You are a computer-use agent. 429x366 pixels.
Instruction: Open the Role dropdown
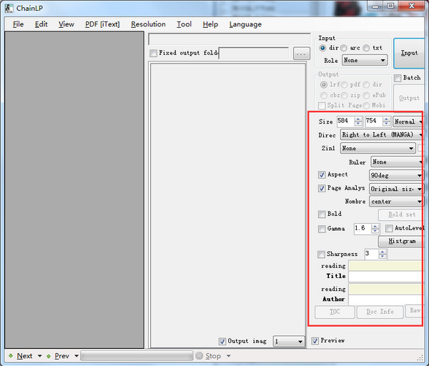coord(364,61)
